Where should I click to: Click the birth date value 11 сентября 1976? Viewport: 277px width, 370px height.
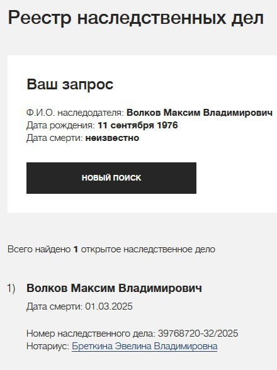[138, 125]
